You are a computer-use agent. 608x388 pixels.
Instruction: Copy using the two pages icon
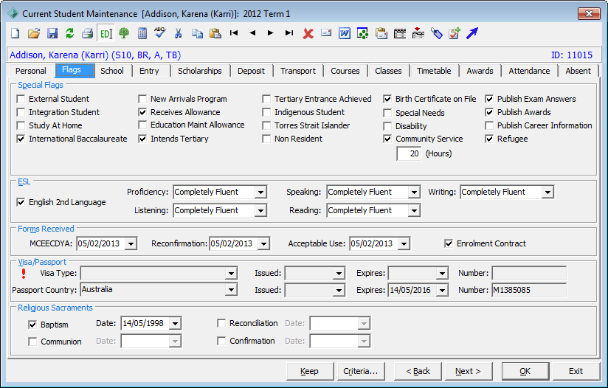tap(197, 33)
